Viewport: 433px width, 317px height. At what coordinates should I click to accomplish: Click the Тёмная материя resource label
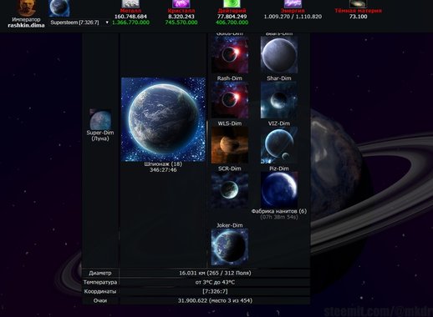click(358, 11)
